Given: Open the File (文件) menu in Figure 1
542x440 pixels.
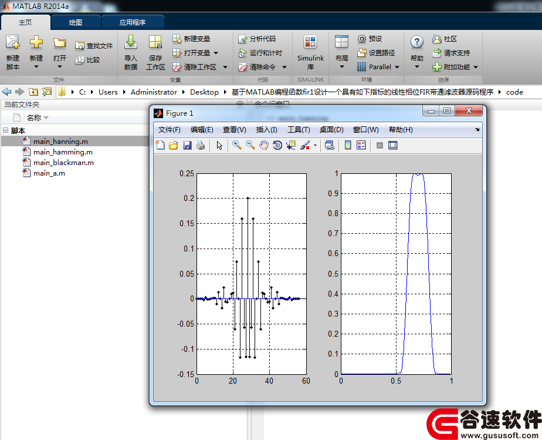Looking at the screenshot, I should (170, 130).
